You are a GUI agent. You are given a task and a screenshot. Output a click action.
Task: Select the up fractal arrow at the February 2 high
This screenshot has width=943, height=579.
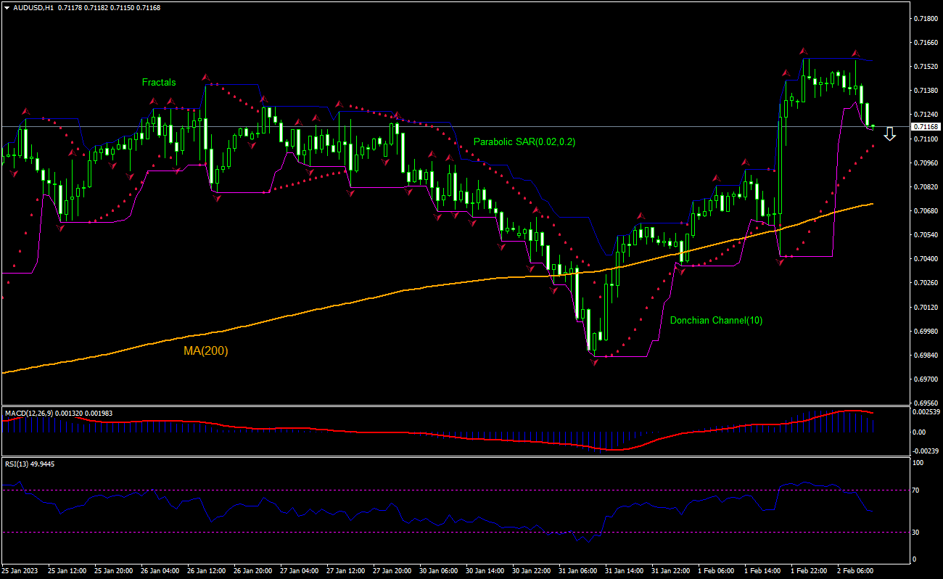856,53
